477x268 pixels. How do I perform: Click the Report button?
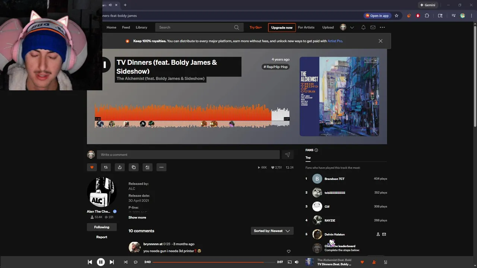click(x=102, y=237)
